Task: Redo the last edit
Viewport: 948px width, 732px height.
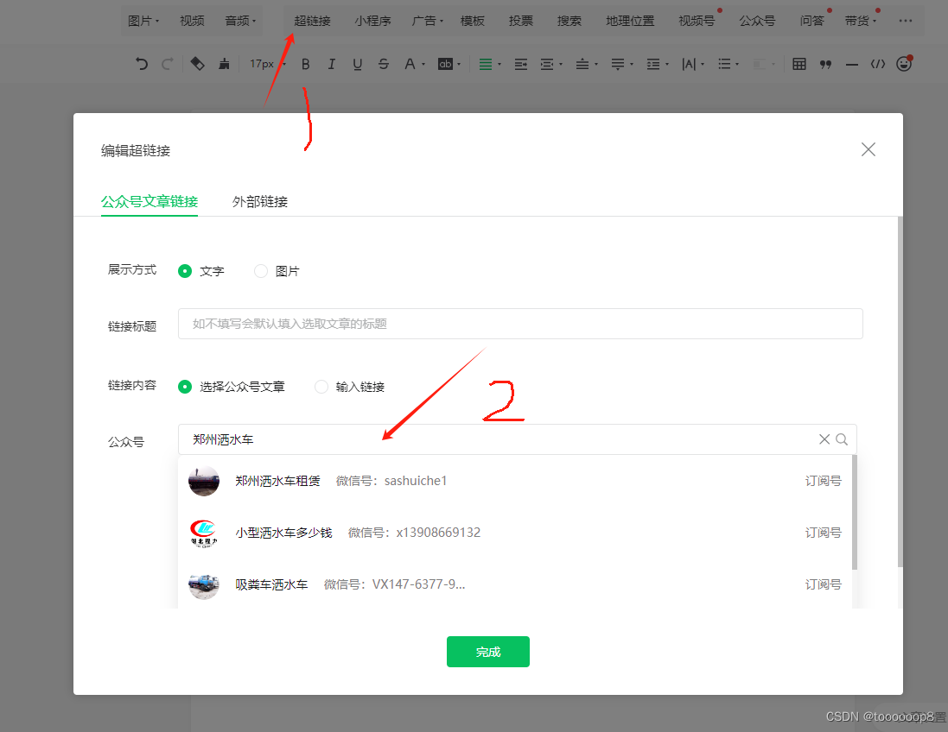Action: [x=168, y=64]
